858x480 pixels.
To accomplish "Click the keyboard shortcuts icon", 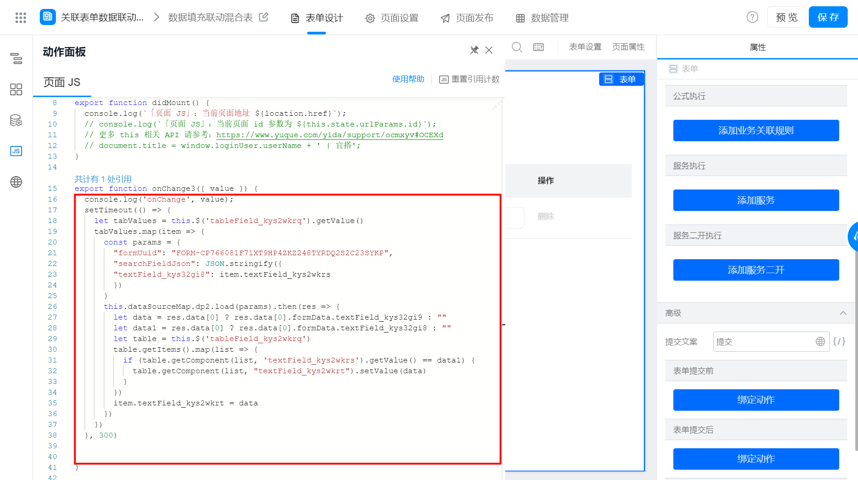I will click(538, 47).
